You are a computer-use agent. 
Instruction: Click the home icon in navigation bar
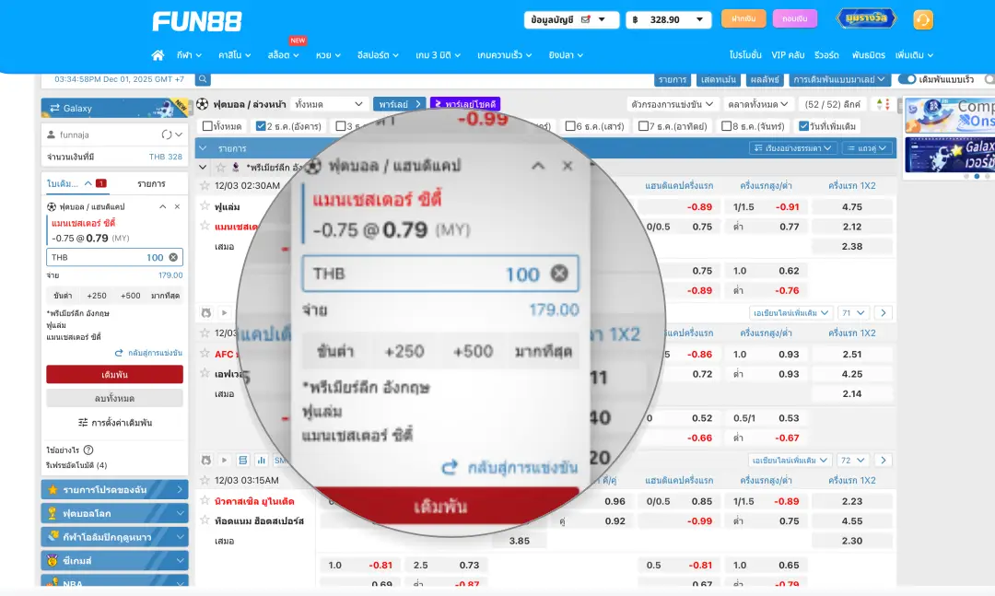click(x=158, y=55)
